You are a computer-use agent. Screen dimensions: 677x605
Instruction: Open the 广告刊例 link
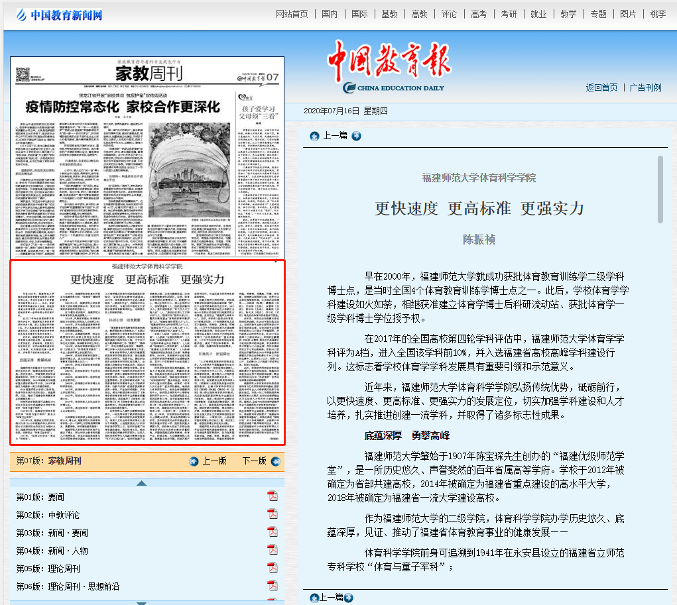[645, 87]
